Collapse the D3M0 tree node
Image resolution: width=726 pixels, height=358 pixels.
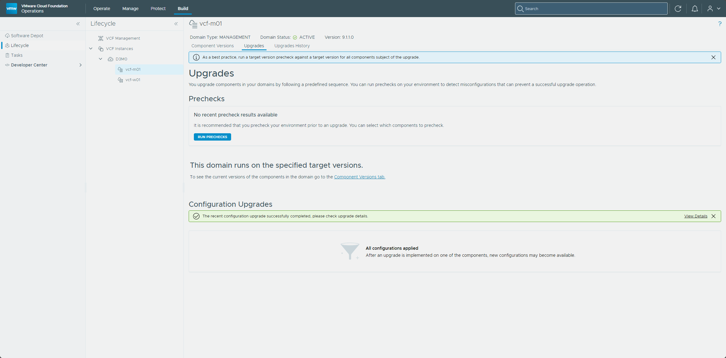100,59
